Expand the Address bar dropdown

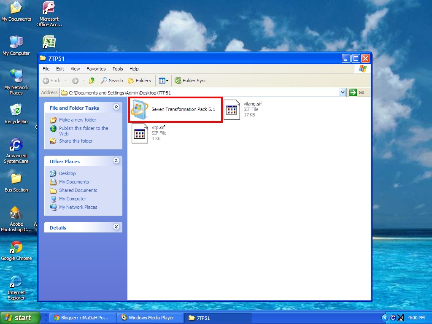[x=343, y=92]
